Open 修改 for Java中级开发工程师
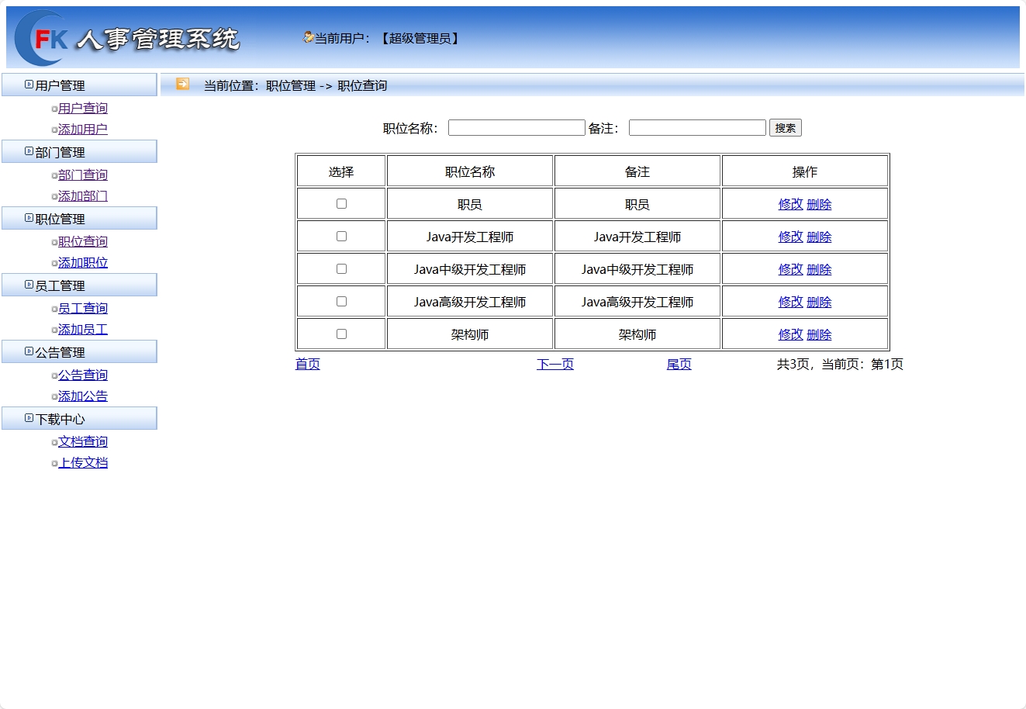 [x=791, y=270]
